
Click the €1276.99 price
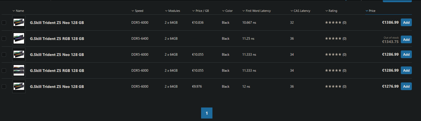391,87
